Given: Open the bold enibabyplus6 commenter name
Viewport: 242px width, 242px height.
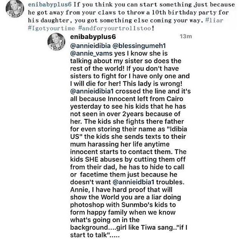Looking at the screenshot, I should [93, 37].
